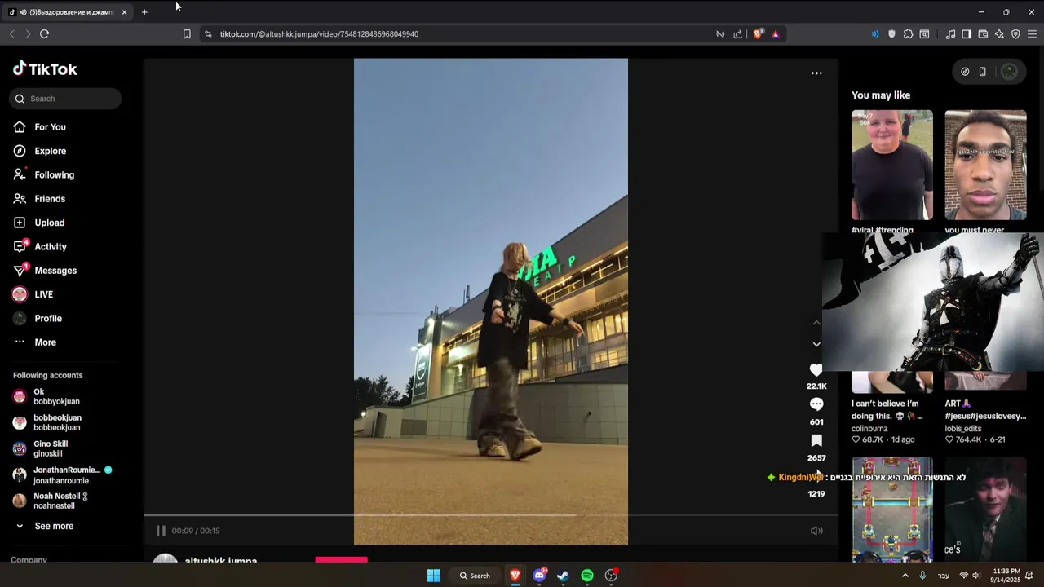Open the video three-dot options menu

[x=816, y=73]
